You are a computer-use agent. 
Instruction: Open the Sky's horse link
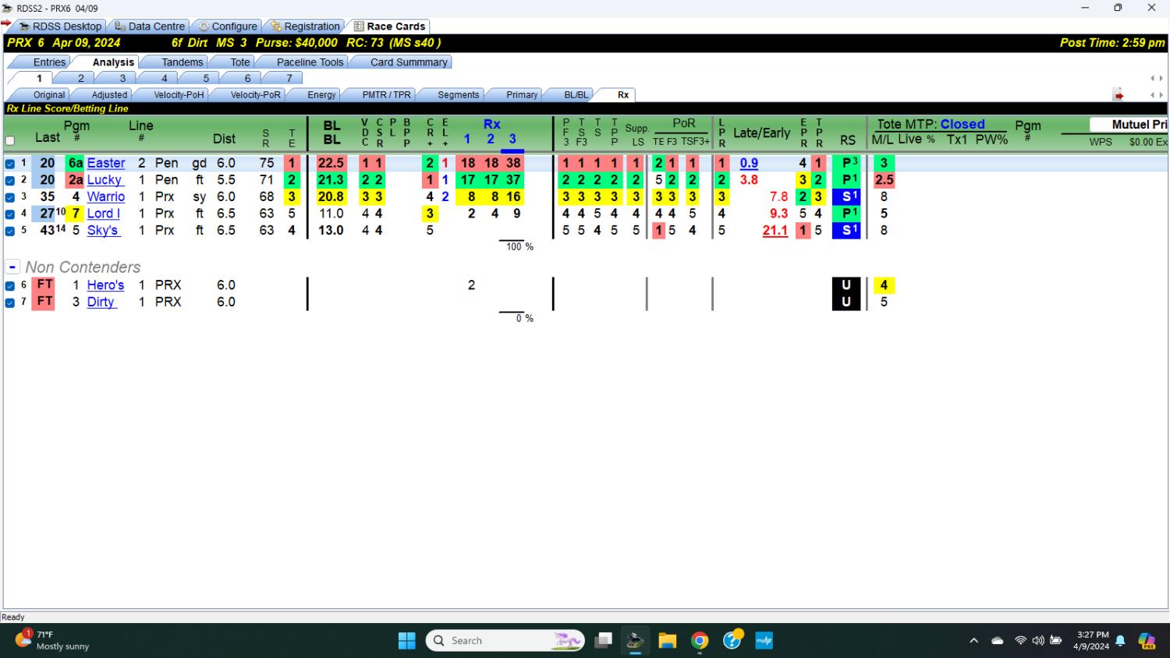[x=103, y=231]
